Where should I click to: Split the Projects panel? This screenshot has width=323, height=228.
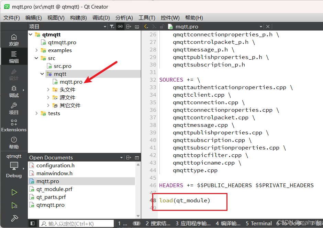point(129,26)
